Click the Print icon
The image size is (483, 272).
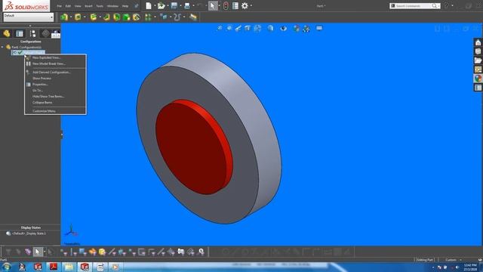coord(187,5)
